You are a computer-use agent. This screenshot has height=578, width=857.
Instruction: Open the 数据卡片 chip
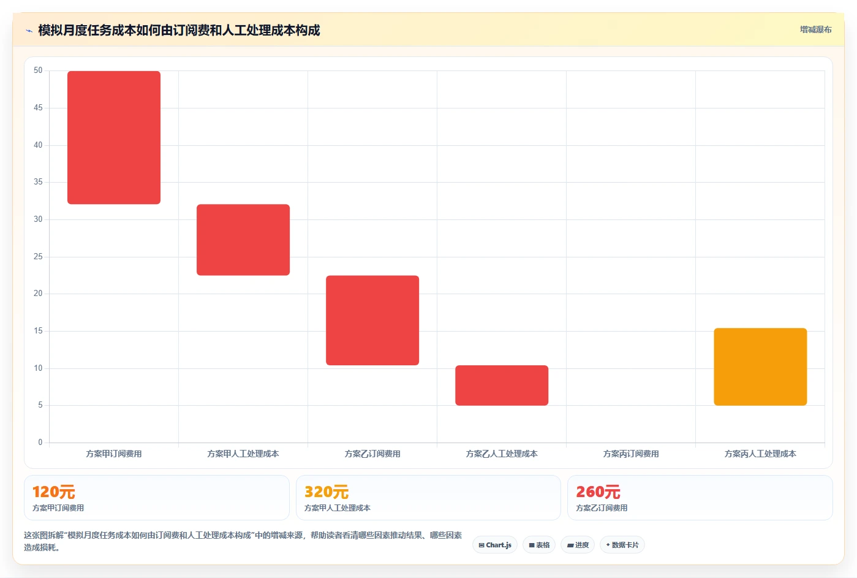pyautogui.click(x=622, y=545)
